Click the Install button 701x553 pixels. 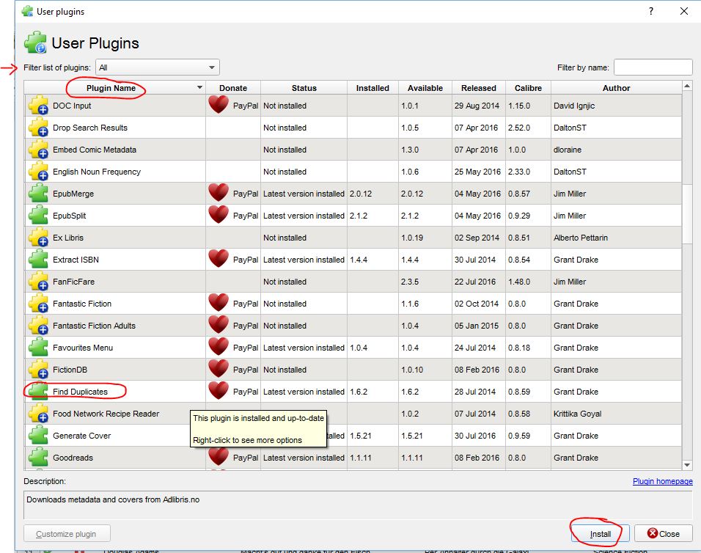point(600,534)
